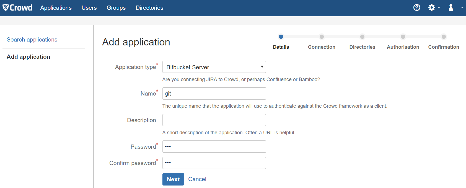This screenshot has width=466, height=188.
Task: Click the Cancel link
Action: [197, 179]
